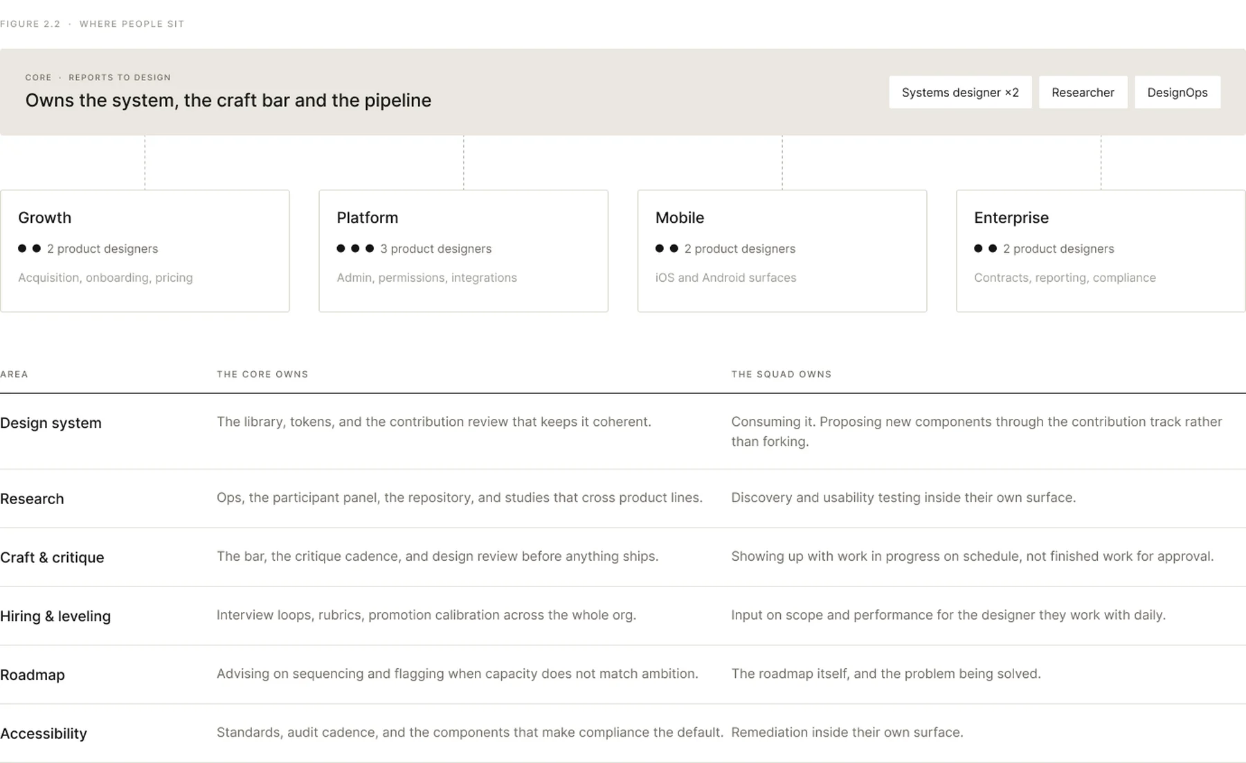Click the designer dots in Mobile card

pos(667,248)
